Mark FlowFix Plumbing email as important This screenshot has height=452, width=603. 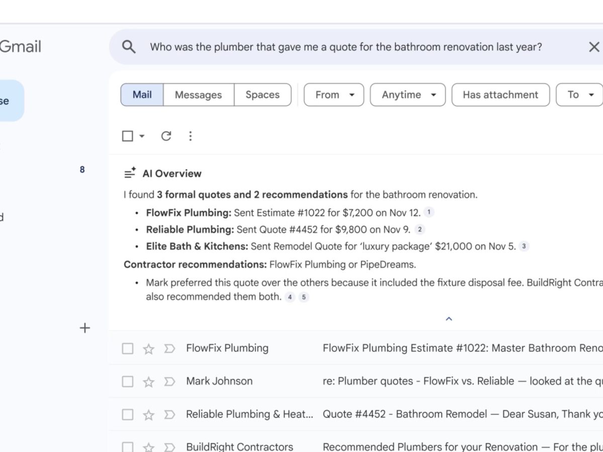pyautogui.click(x=169, y=349)
